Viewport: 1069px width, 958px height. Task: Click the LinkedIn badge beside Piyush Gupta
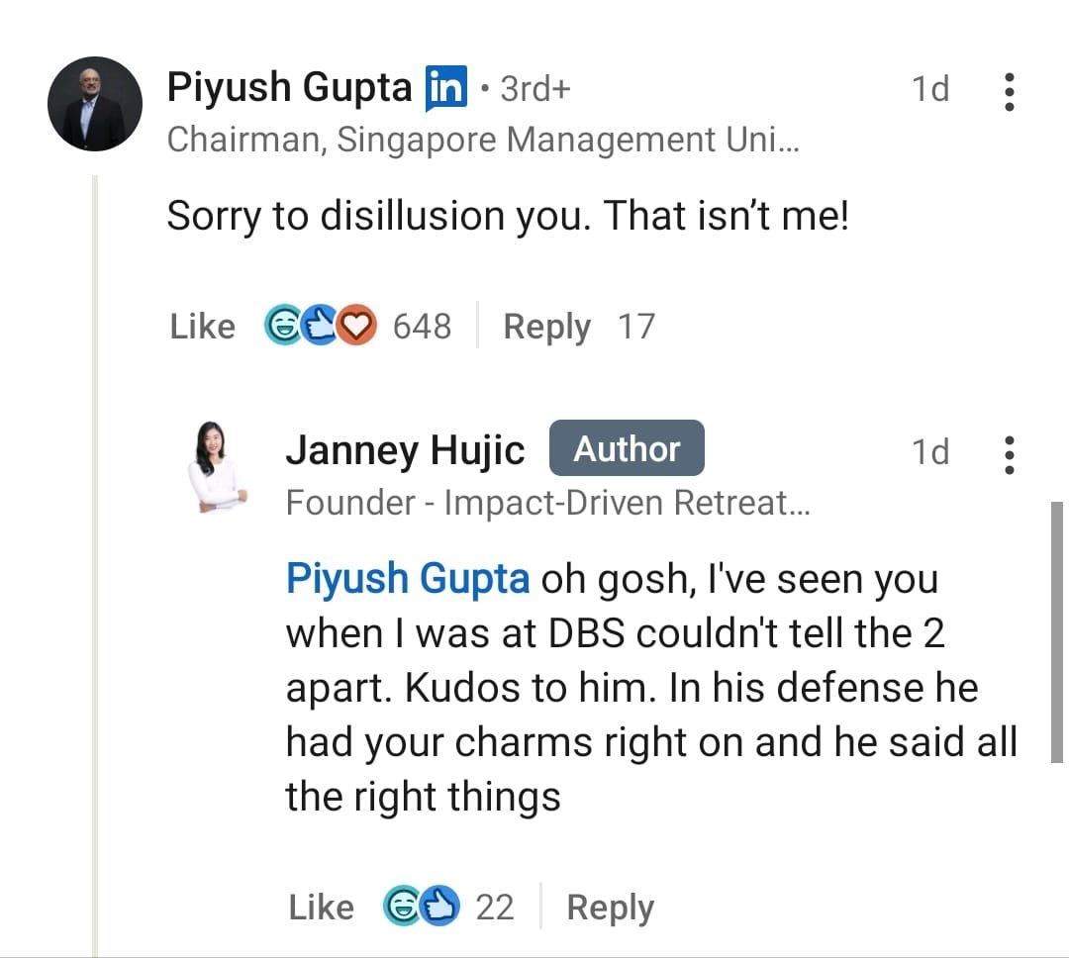click(x=445, y=90)
